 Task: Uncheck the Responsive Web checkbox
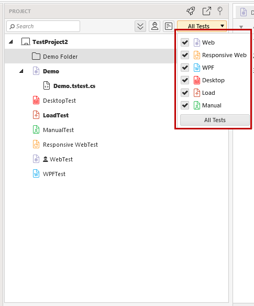185,55
